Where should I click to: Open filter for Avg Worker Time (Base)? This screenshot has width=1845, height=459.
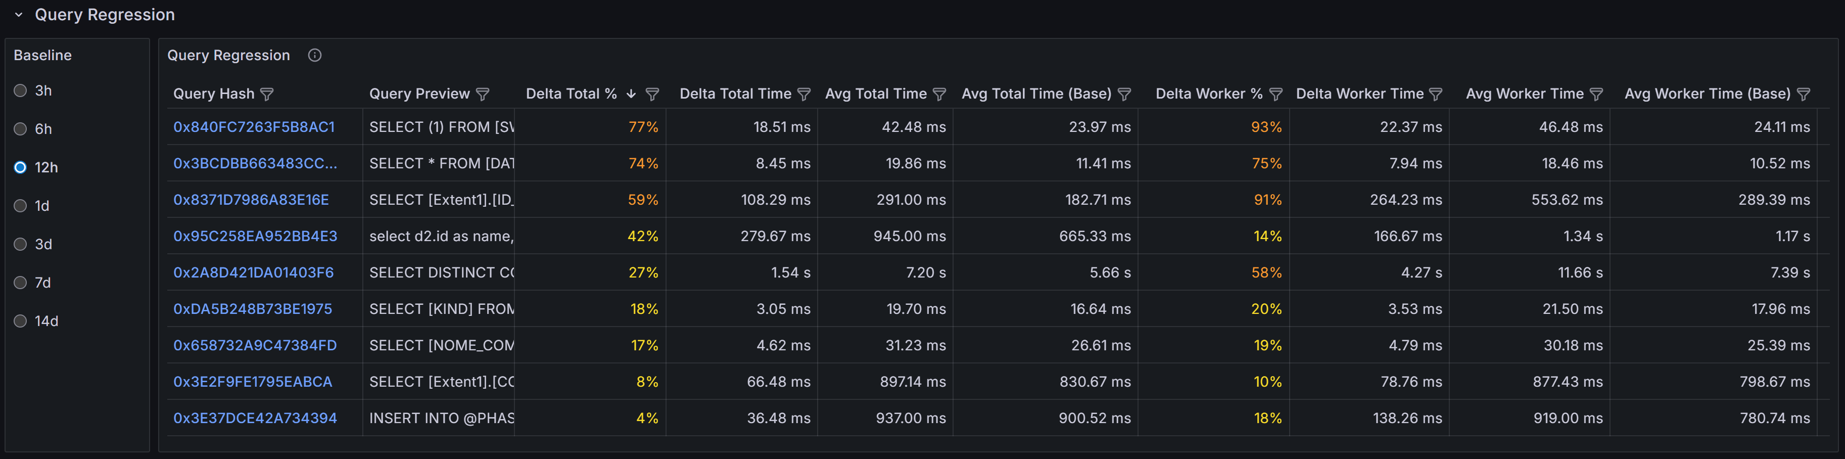coord(1804,94)
